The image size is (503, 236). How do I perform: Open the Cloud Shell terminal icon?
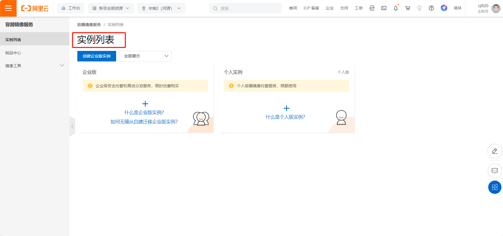click(x=384, y=8)
